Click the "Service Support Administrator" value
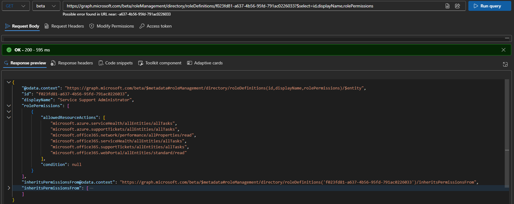This screenshot has width=514, height=204. click(x=95, y=100)
